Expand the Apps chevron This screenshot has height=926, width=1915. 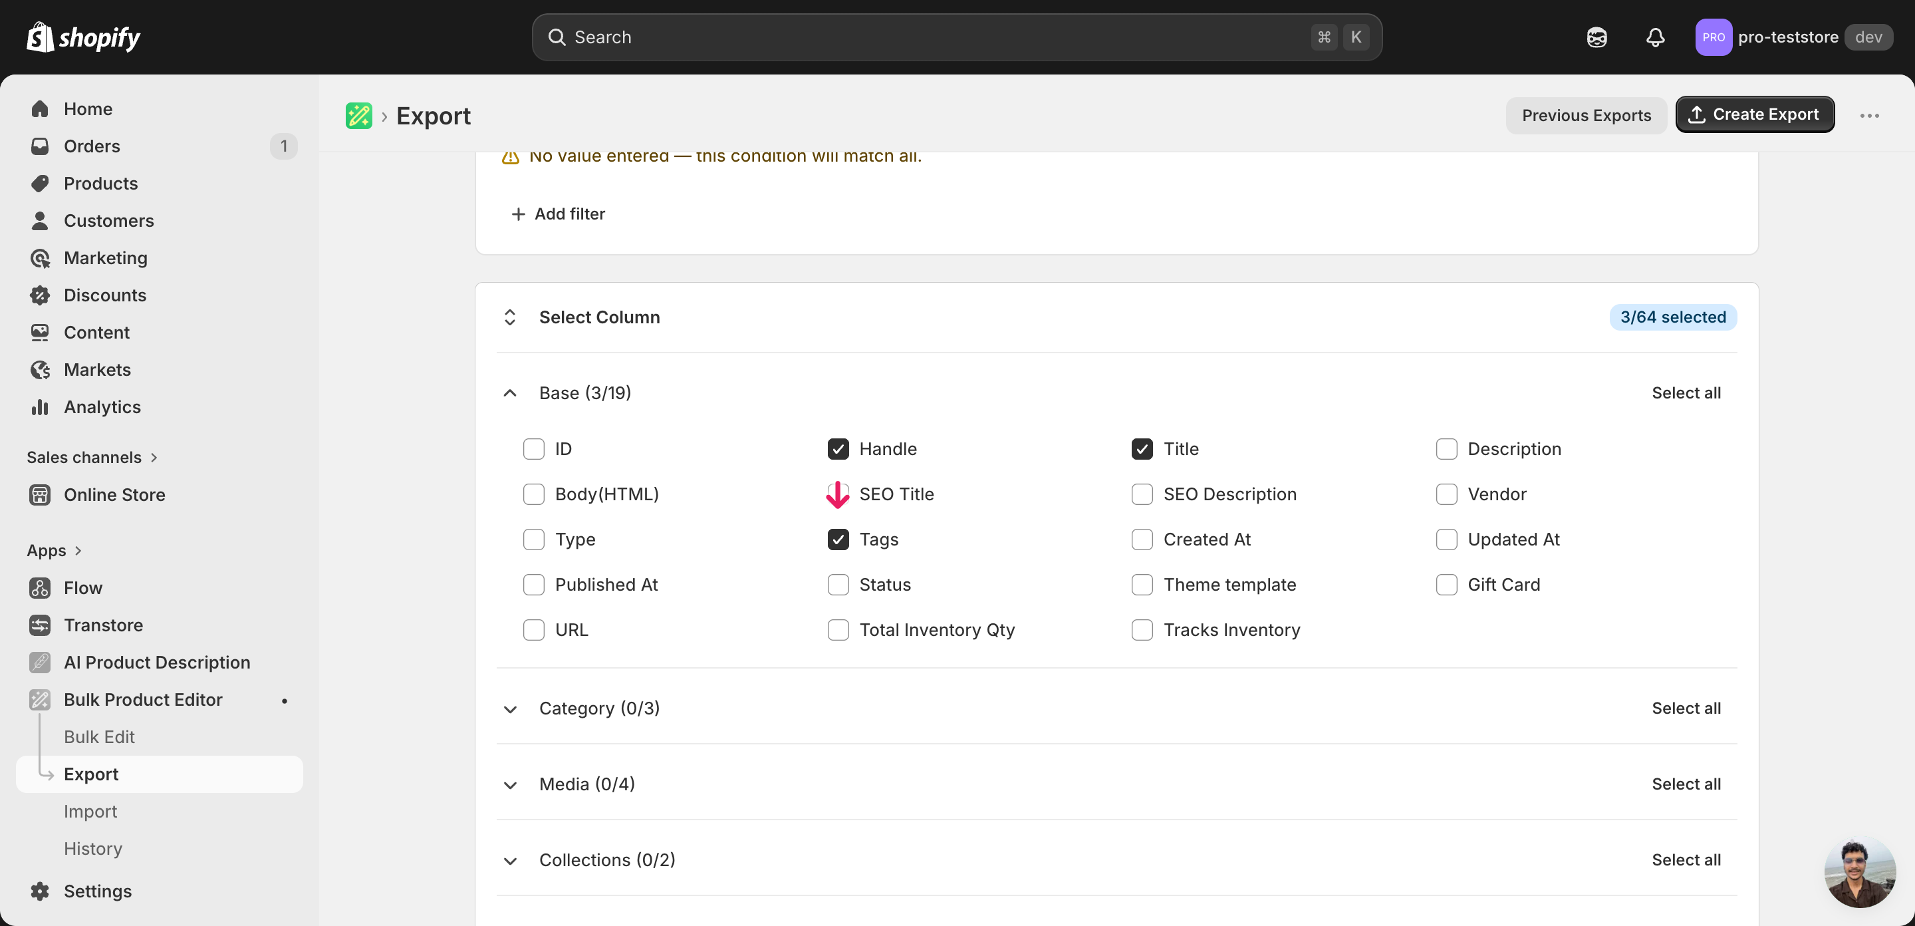[x=78, y=550]
